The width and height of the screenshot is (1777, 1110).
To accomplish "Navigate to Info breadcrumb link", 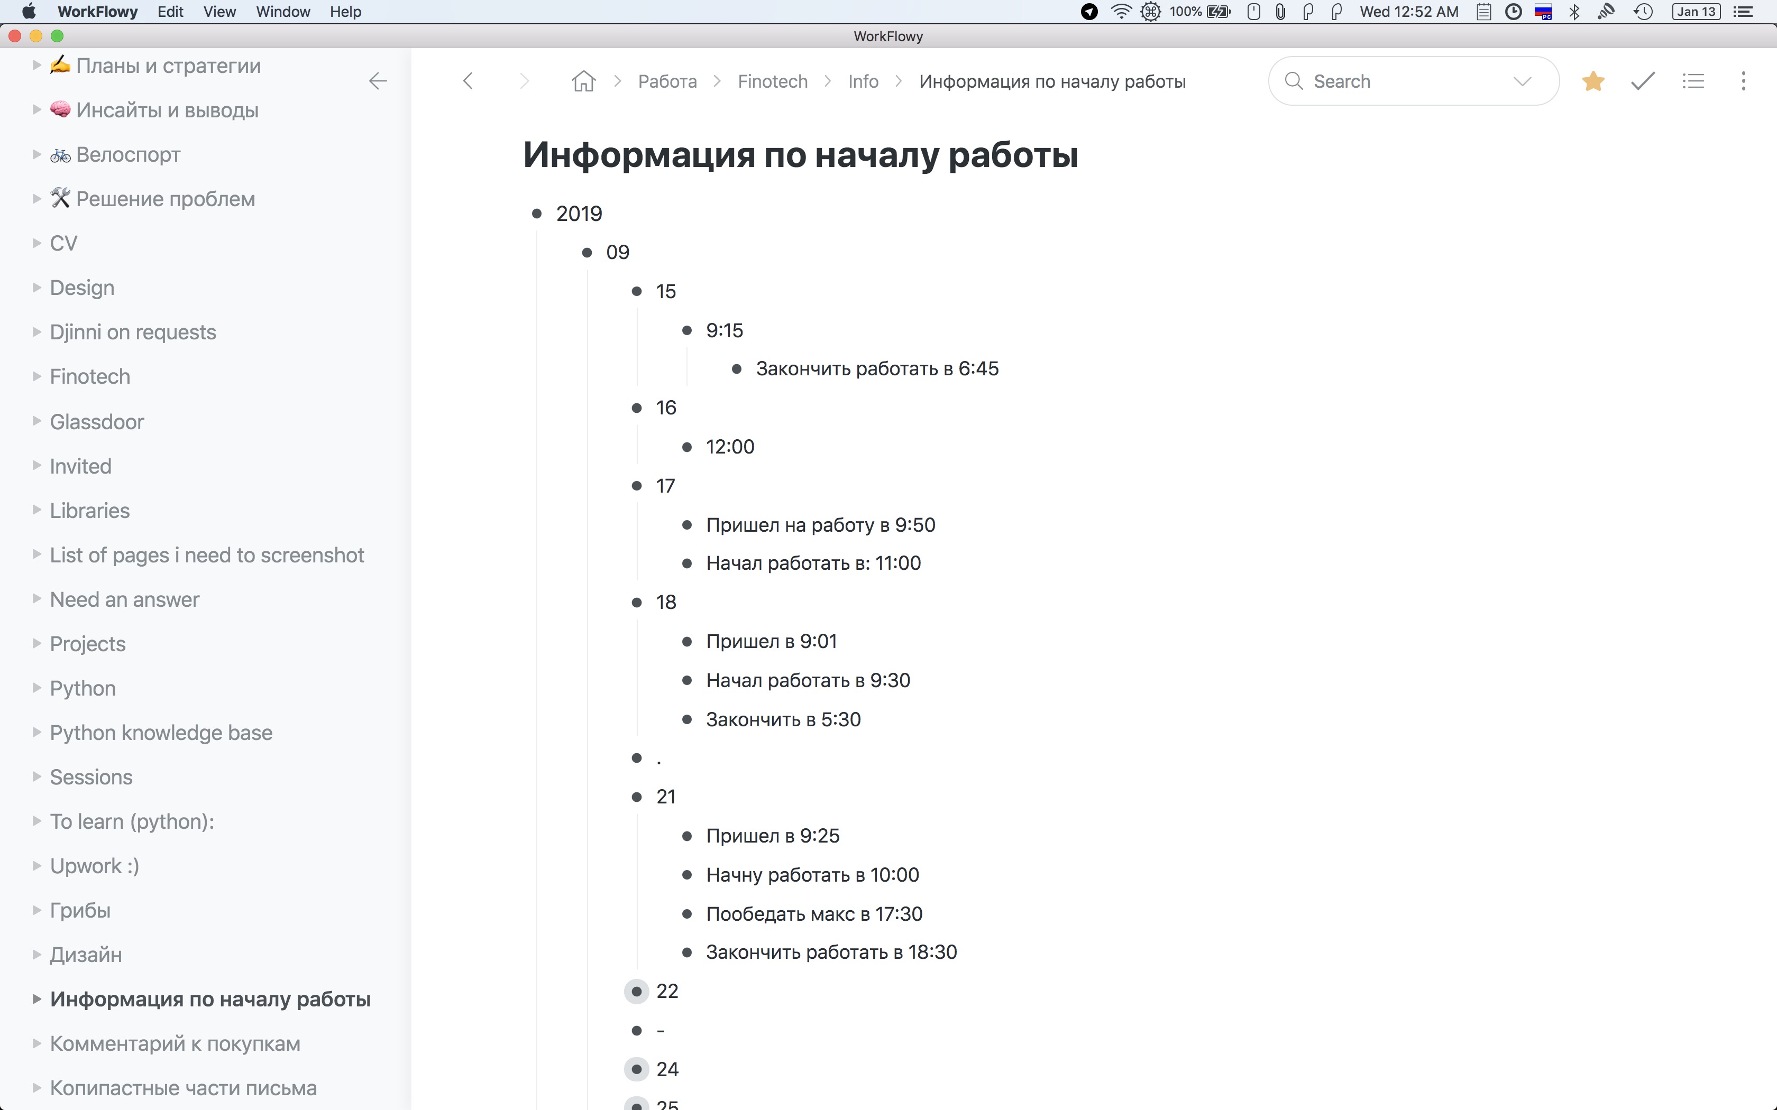I will 863,81.
